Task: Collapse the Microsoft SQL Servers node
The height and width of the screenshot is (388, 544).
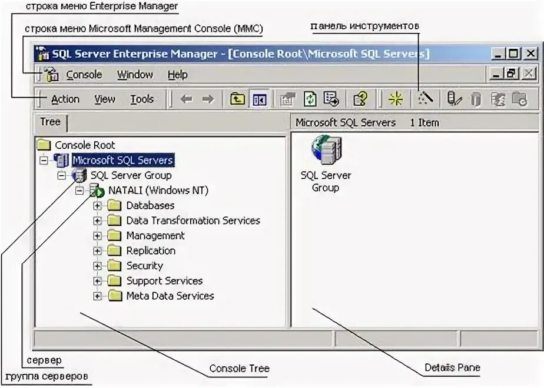Action: [44, 160]
